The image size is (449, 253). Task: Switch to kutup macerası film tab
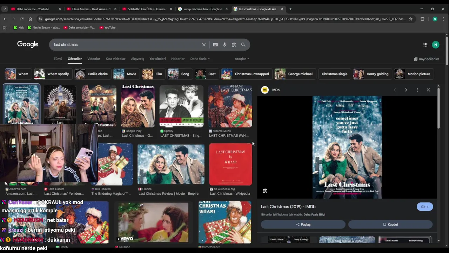202,9
